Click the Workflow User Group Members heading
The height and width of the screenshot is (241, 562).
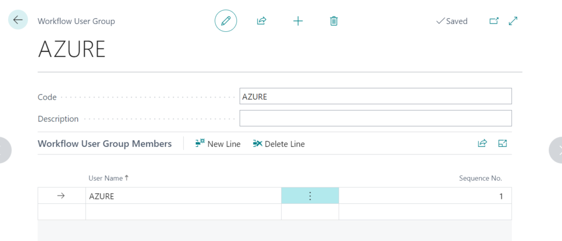(105, 144)
